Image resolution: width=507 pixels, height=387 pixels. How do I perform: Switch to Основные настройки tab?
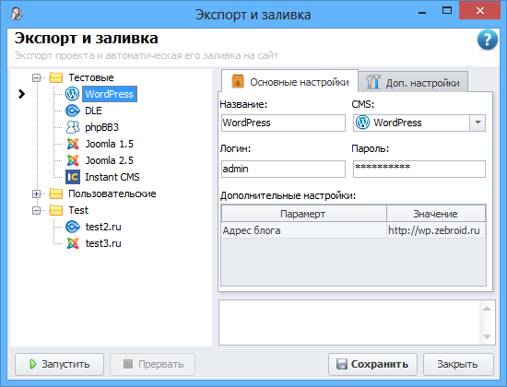(289, 82)
